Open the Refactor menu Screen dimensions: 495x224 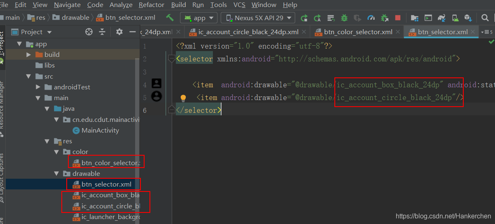(x=152, y=5)
